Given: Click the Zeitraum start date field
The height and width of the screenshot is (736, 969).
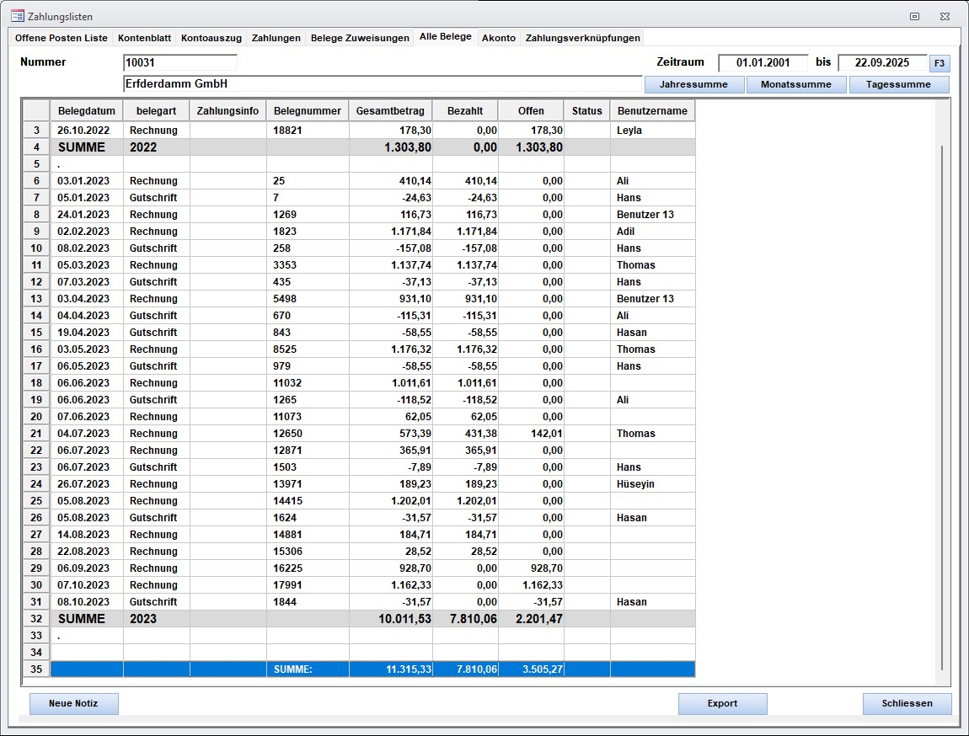Looking at the screenshot, I should pos(763,62).
